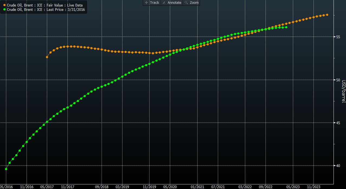Viewport: 346px width, 189px height.
Task: Click the Track crosshair icon
Action: pos(146,3)
